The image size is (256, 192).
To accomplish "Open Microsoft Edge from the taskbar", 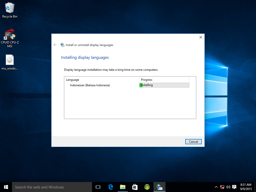I will coord(110,187).
